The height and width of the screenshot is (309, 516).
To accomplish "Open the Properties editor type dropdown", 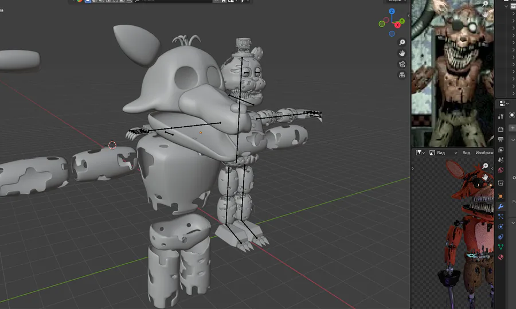I will coord(504,104).
